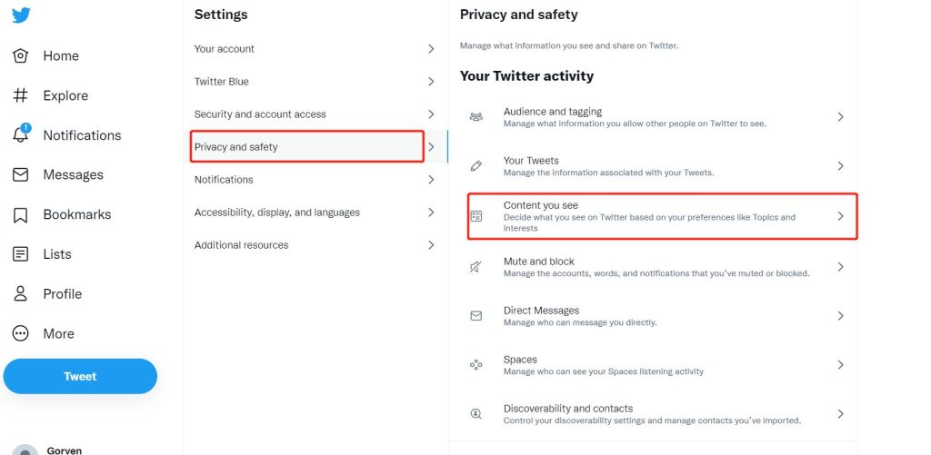
Task: Click the Explore hashtag icon
Action: 21,95
